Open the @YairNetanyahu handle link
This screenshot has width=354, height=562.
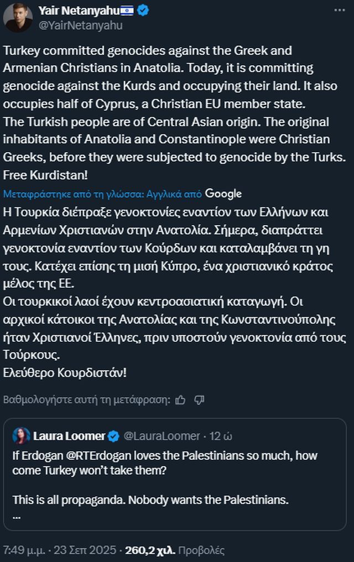tap(80, 25)
